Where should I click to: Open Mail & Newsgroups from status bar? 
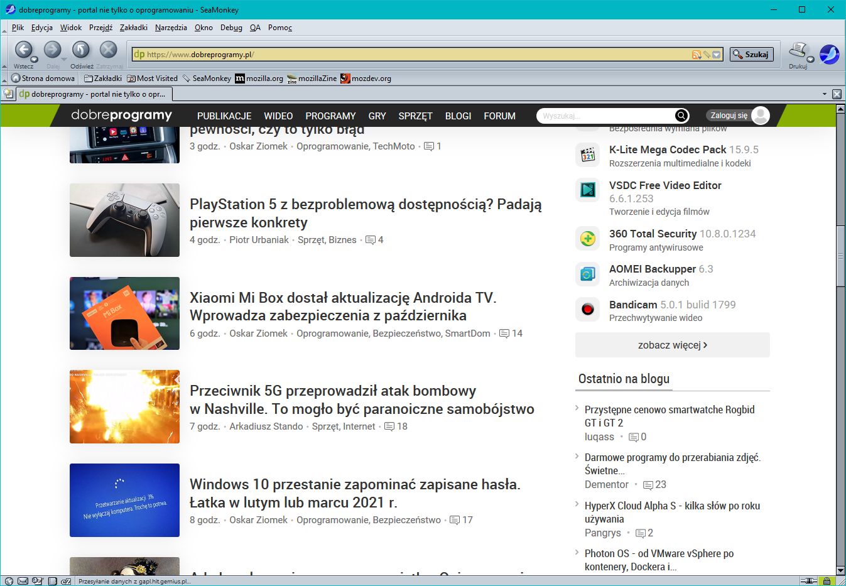coord(23,581)
